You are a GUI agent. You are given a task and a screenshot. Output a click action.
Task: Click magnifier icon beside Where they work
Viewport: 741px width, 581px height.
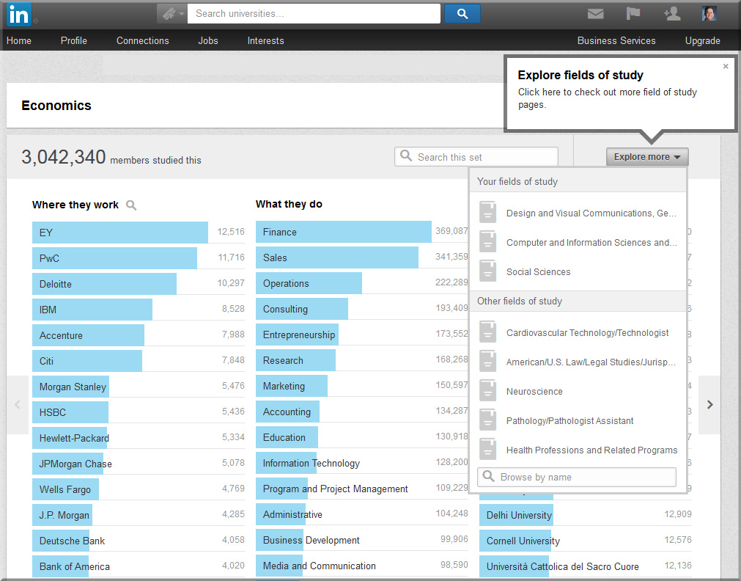pyautogui.click(x=131, y=205)
